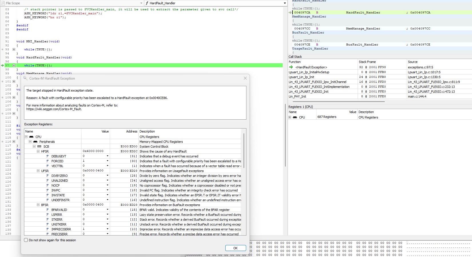Collapse the UFSR register node
This screenshot has height=257, width=472.
[x=38, y=171]
